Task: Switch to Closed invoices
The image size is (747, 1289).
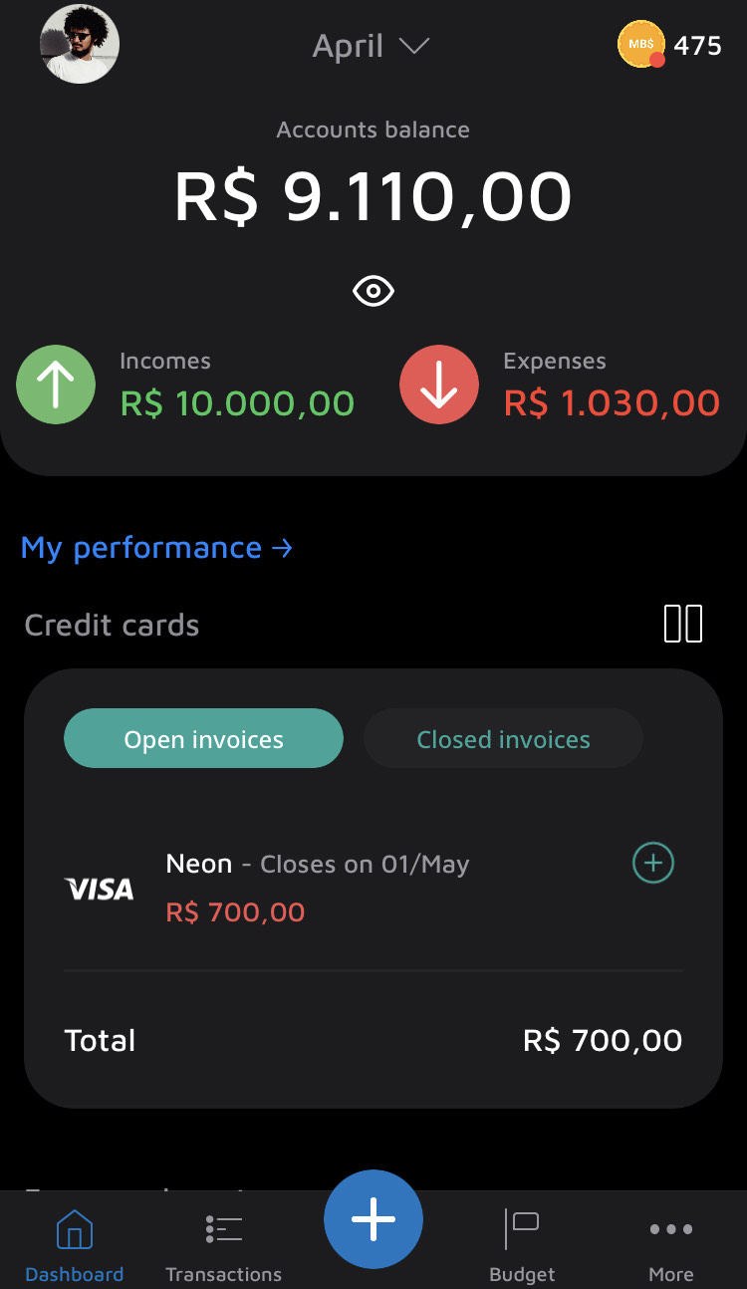Action: click(503, 739)
